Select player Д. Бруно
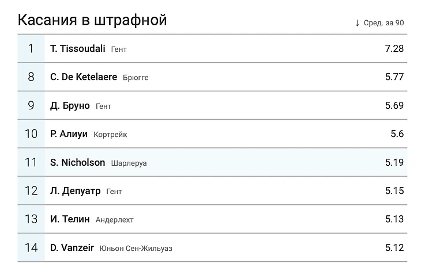 [70, 106]
